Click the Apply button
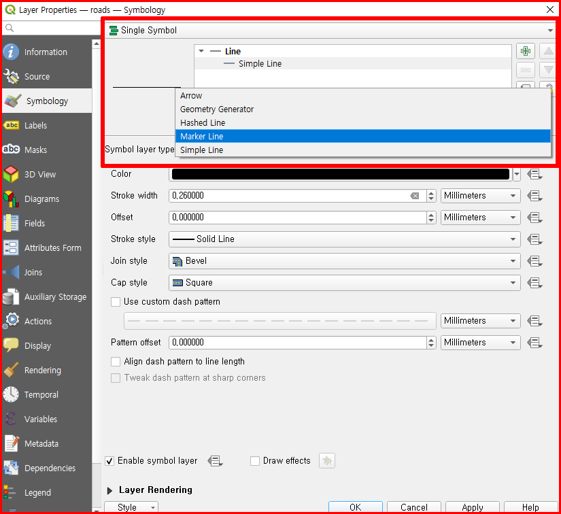 [x=473, y=507]
